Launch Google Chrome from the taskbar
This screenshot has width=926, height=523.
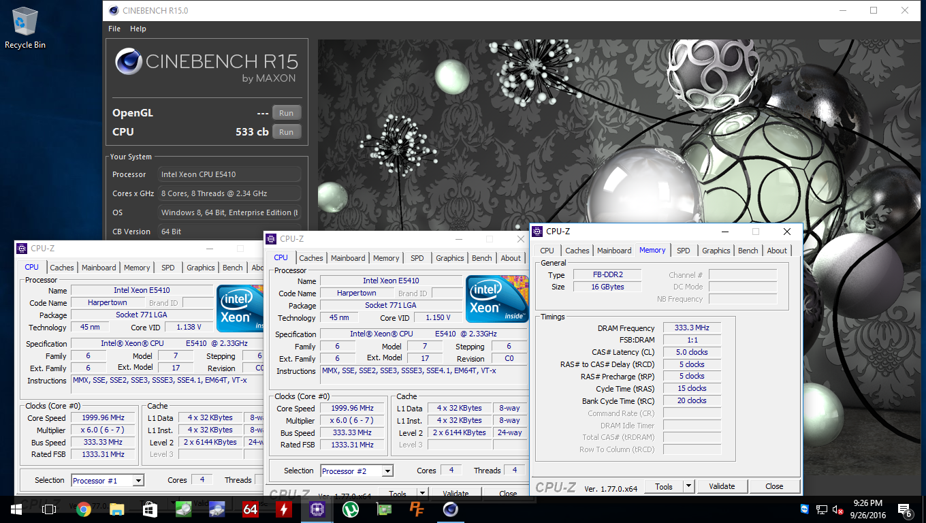tap(84, 509)
